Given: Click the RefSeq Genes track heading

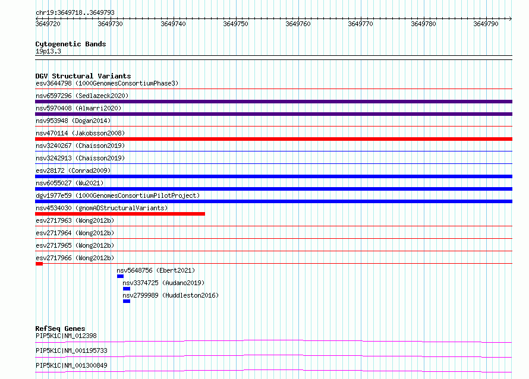Looking at the screenshot, I should click(x=60, y=329).
